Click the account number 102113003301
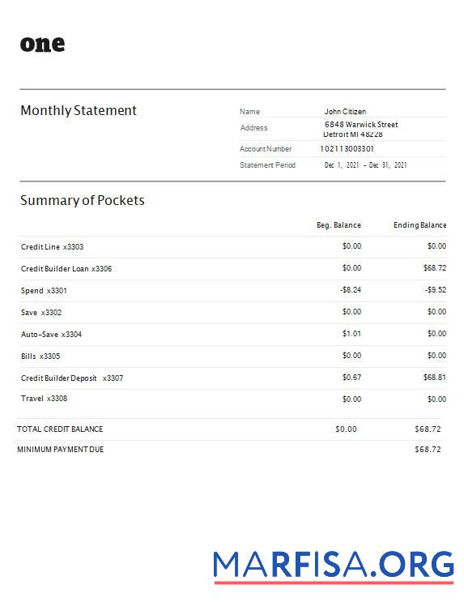Viewport: 464px width, 602px height. coord(347,148)
